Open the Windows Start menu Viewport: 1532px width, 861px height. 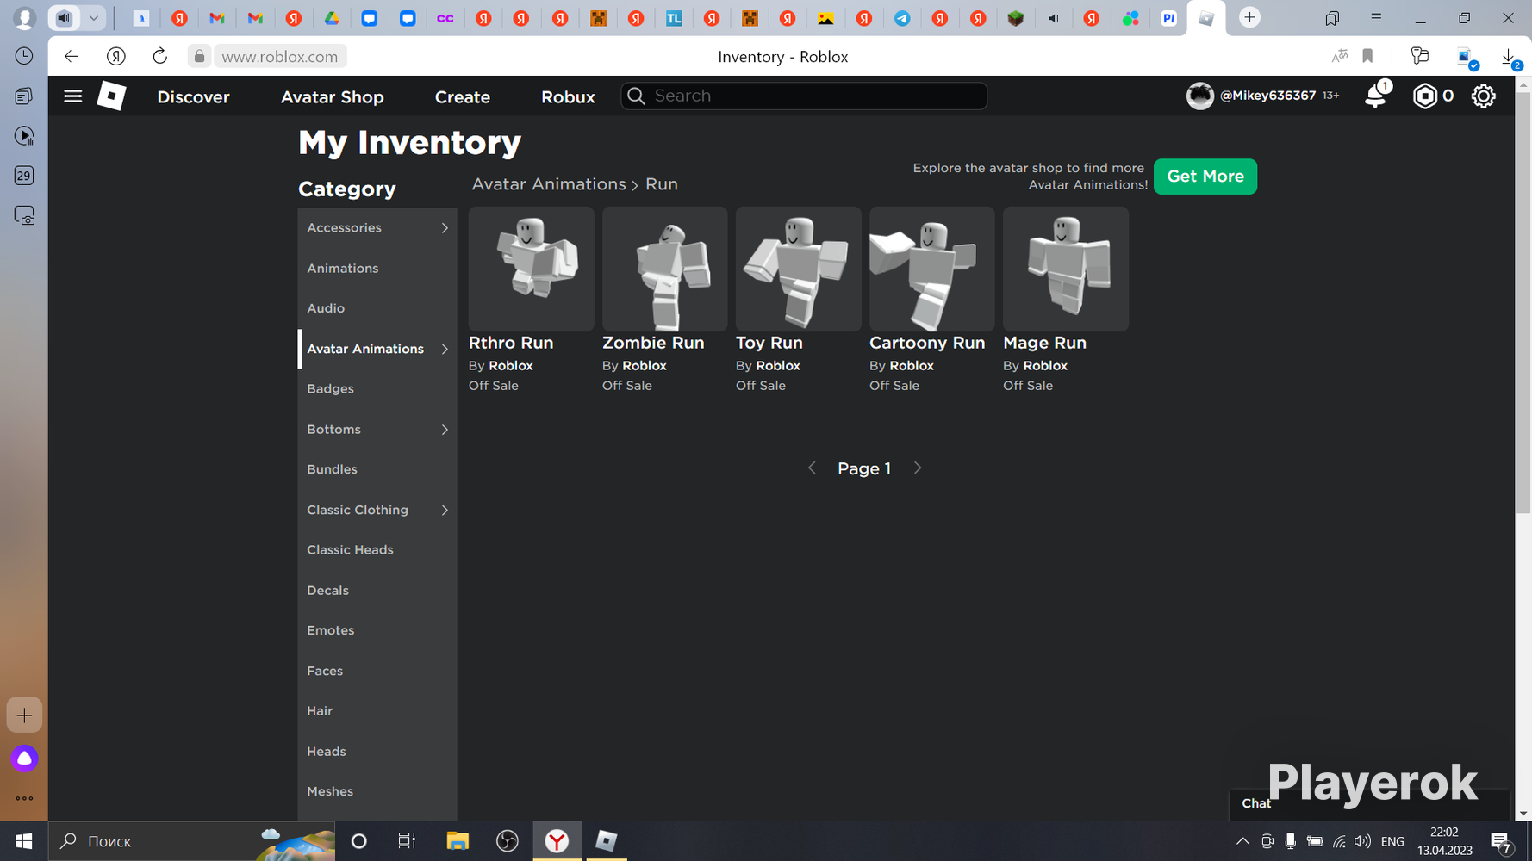tap(24, 841)
